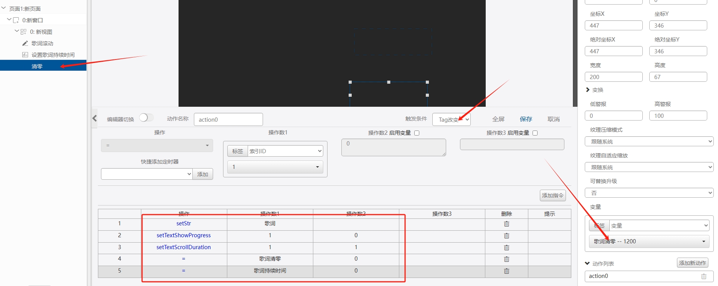Image resolution: width=718 pixels, height=286 pixels.
Task: Enable 操作数3 启用变量 checkbox
Action: click(535, 133)
